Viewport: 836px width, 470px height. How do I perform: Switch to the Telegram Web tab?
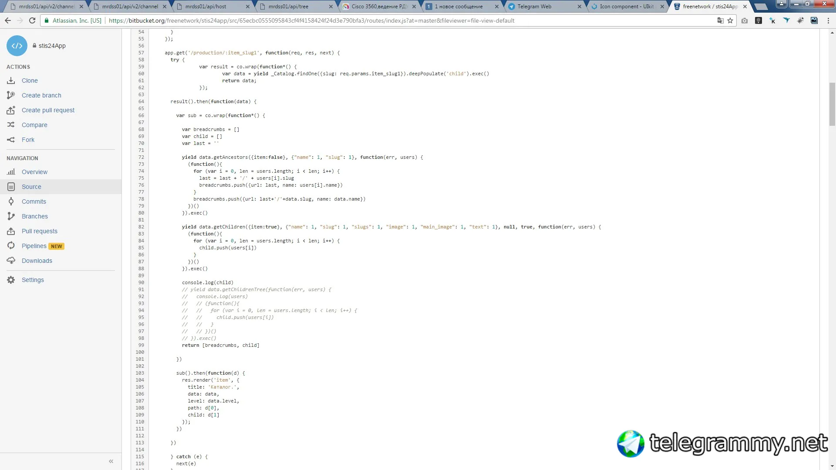(534, 7)
